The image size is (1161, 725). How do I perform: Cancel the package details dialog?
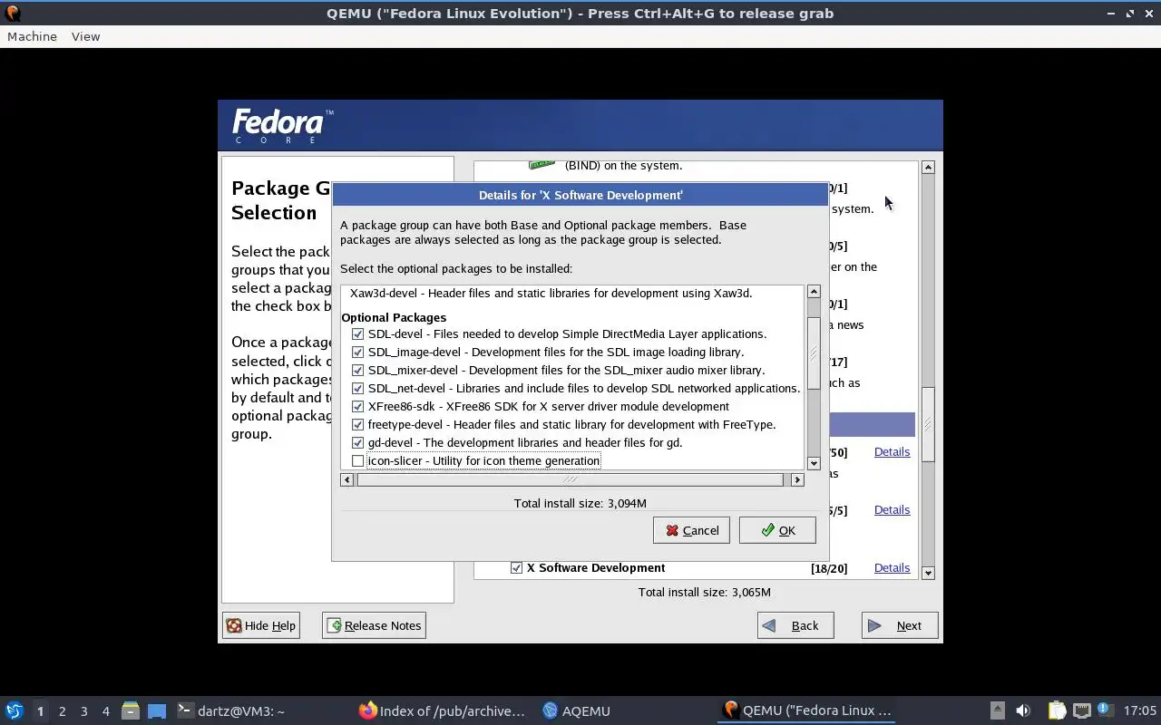(x=691, y=530)
